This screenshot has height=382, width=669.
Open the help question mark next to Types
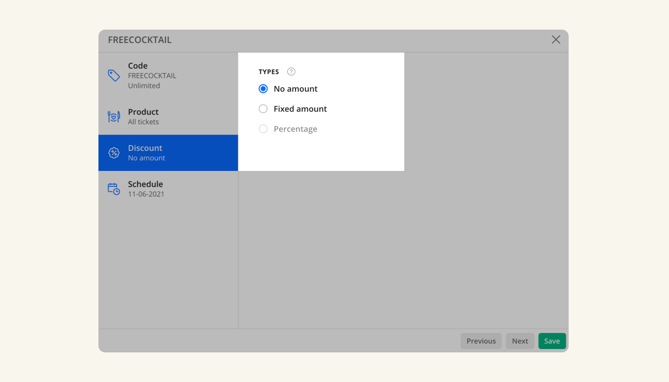(291, 72)
